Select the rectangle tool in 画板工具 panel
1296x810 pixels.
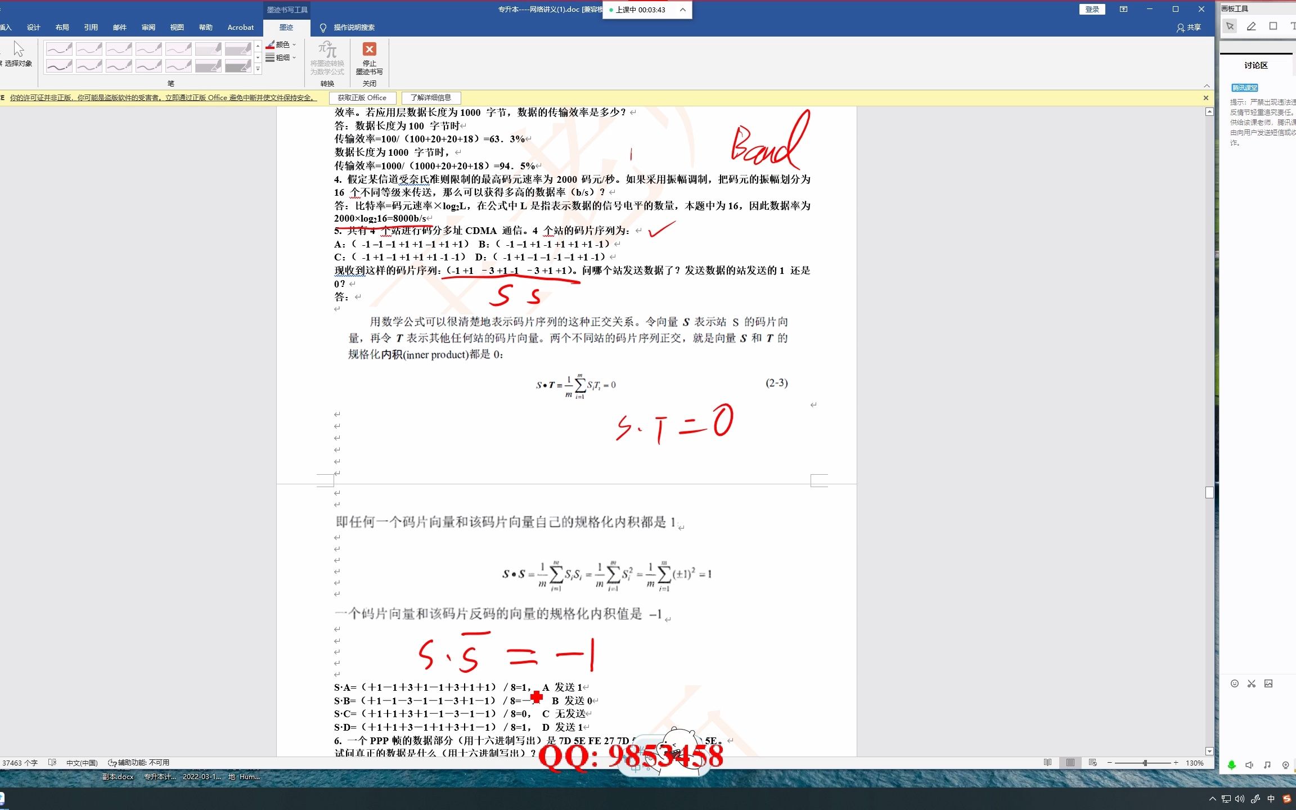1273,26
